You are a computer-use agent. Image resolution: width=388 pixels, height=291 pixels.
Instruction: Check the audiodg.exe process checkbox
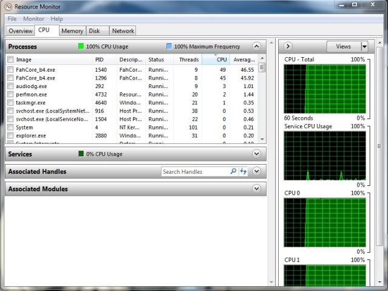coord(10,86)
